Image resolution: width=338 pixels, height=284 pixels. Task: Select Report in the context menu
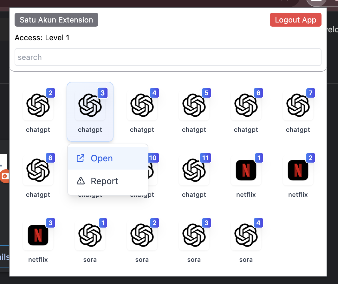(108, 181)
